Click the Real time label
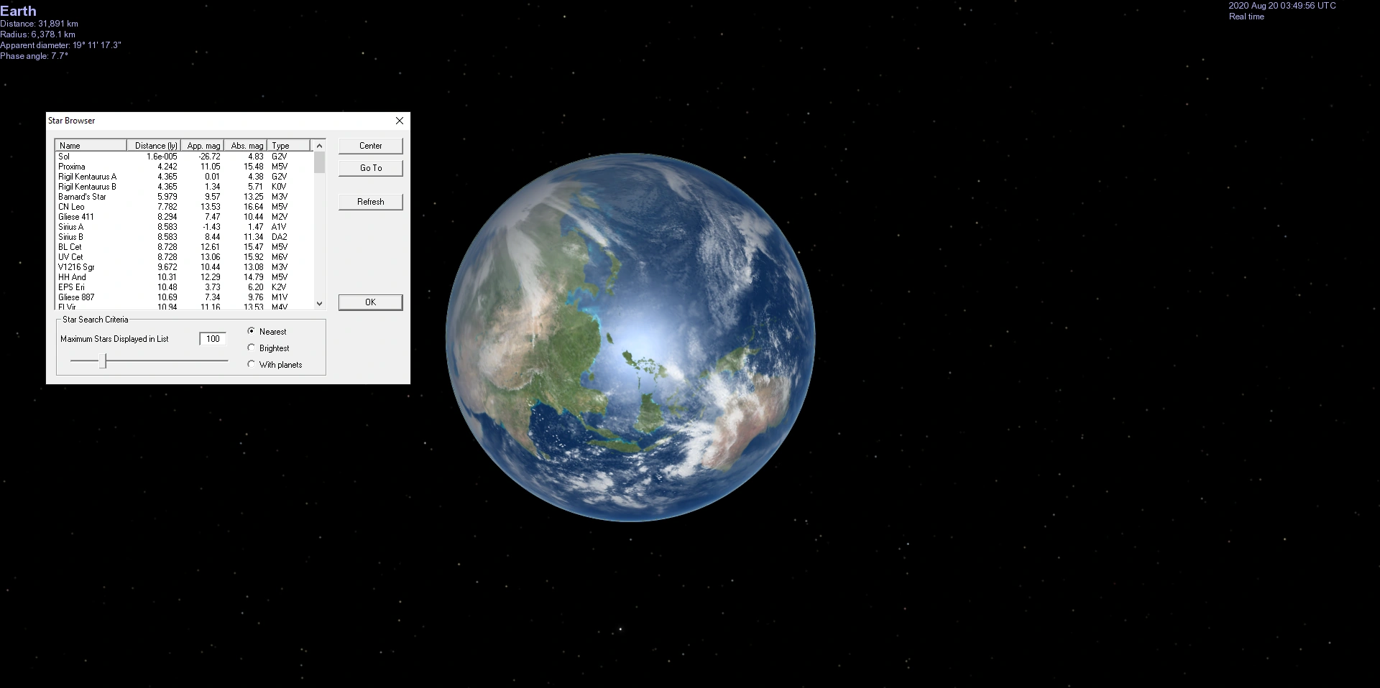 click(x=1246, y=17)
